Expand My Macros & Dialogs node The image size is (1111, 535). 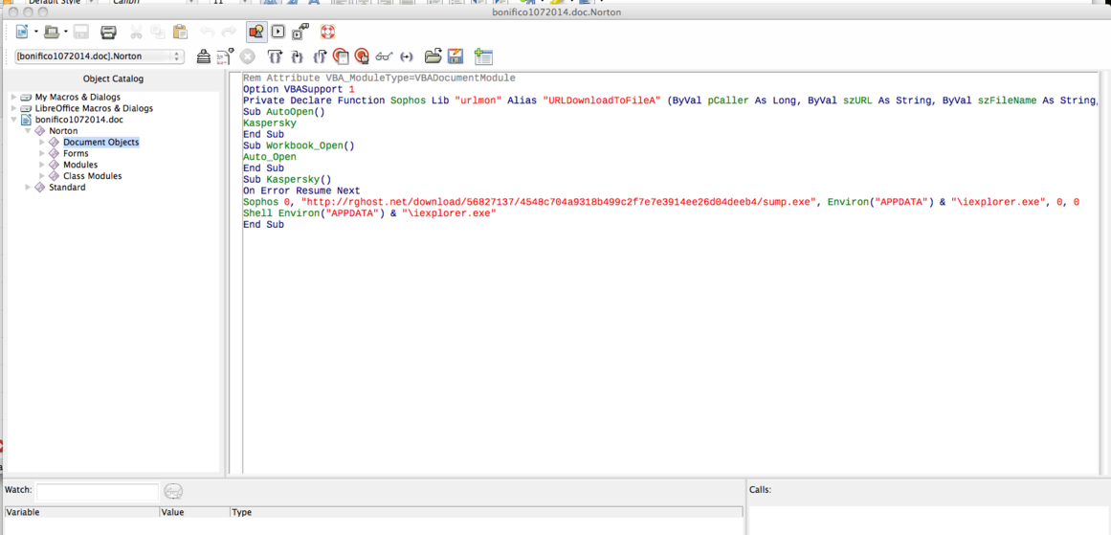[x=13, y=97]
